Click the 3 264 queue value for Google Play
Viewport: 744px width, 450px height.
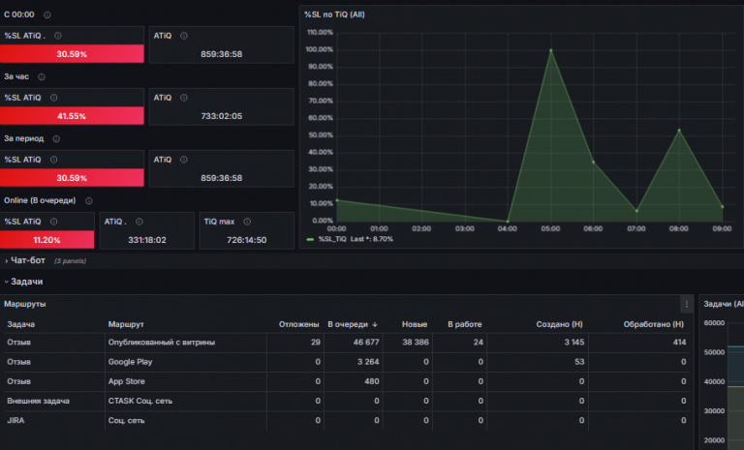coord(368,362)
